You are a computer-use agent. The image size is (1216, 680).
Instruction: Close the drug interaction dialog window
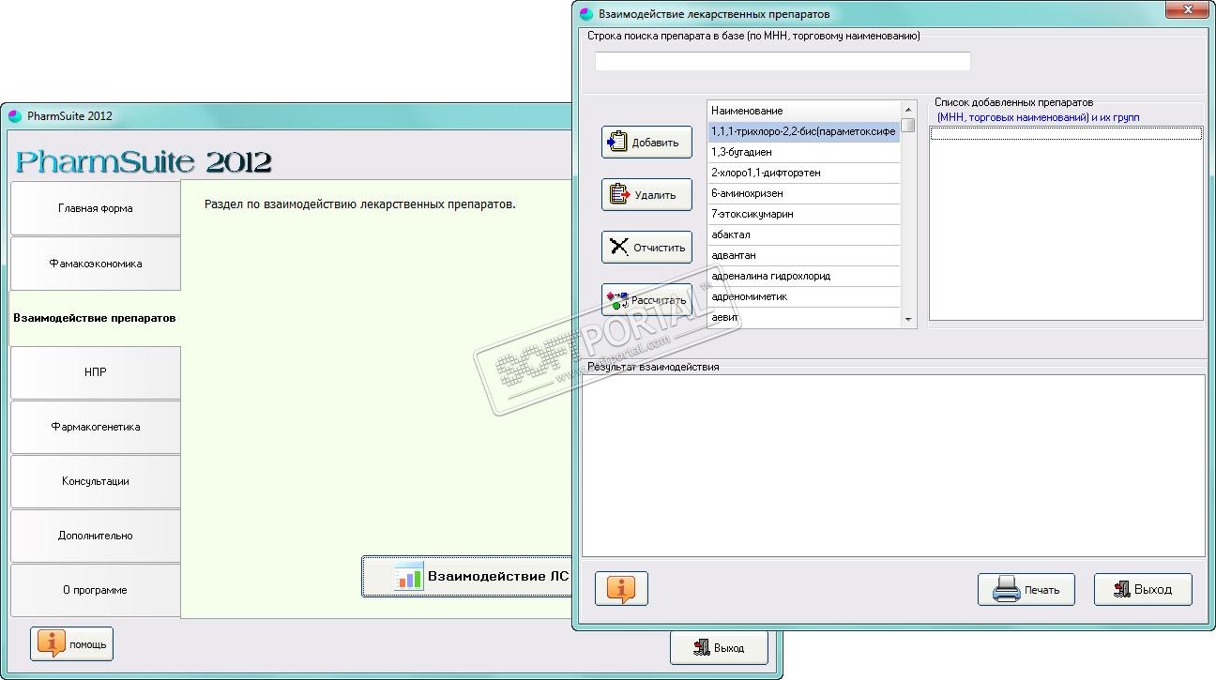[1187, 9]
